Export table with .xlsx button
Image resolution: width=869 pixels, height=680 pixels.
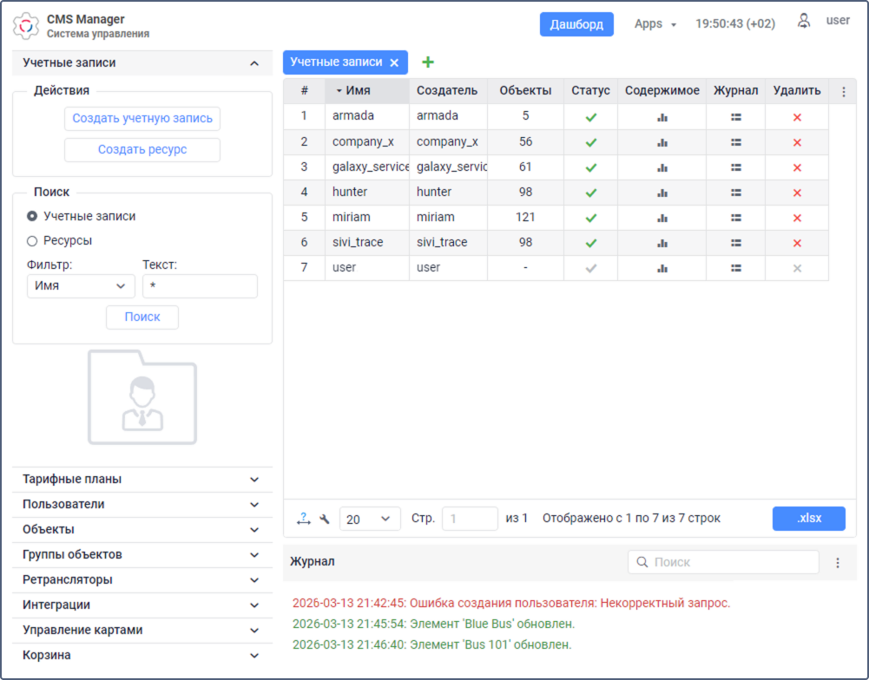[x=808, y=519]
